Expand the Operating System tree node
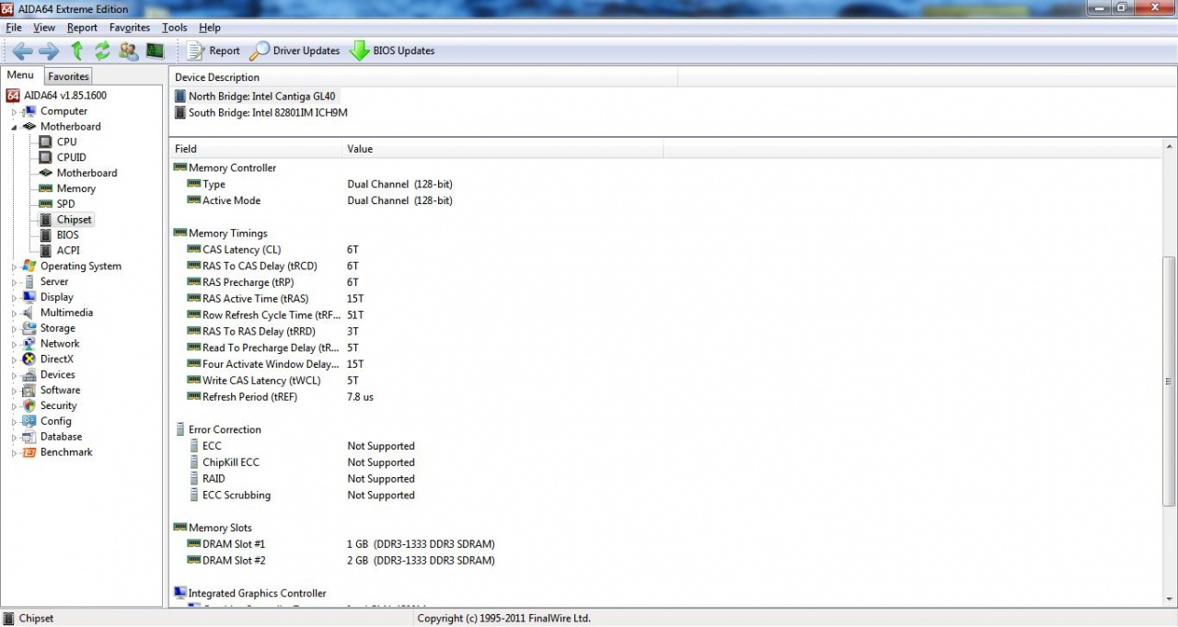 point(14,268)
